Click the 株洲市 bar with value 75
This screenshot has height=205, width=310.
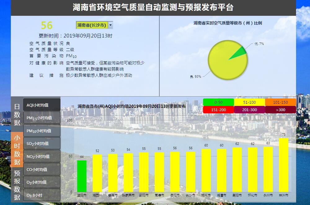click(283, 165)
